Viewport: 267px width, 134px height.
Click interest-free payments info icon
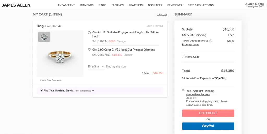coord(226,78)
